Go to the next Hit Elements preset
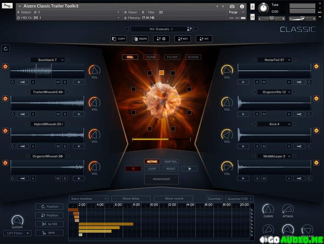Image resolution: width=324 pixels, height=244 pixels. (196, 29)
